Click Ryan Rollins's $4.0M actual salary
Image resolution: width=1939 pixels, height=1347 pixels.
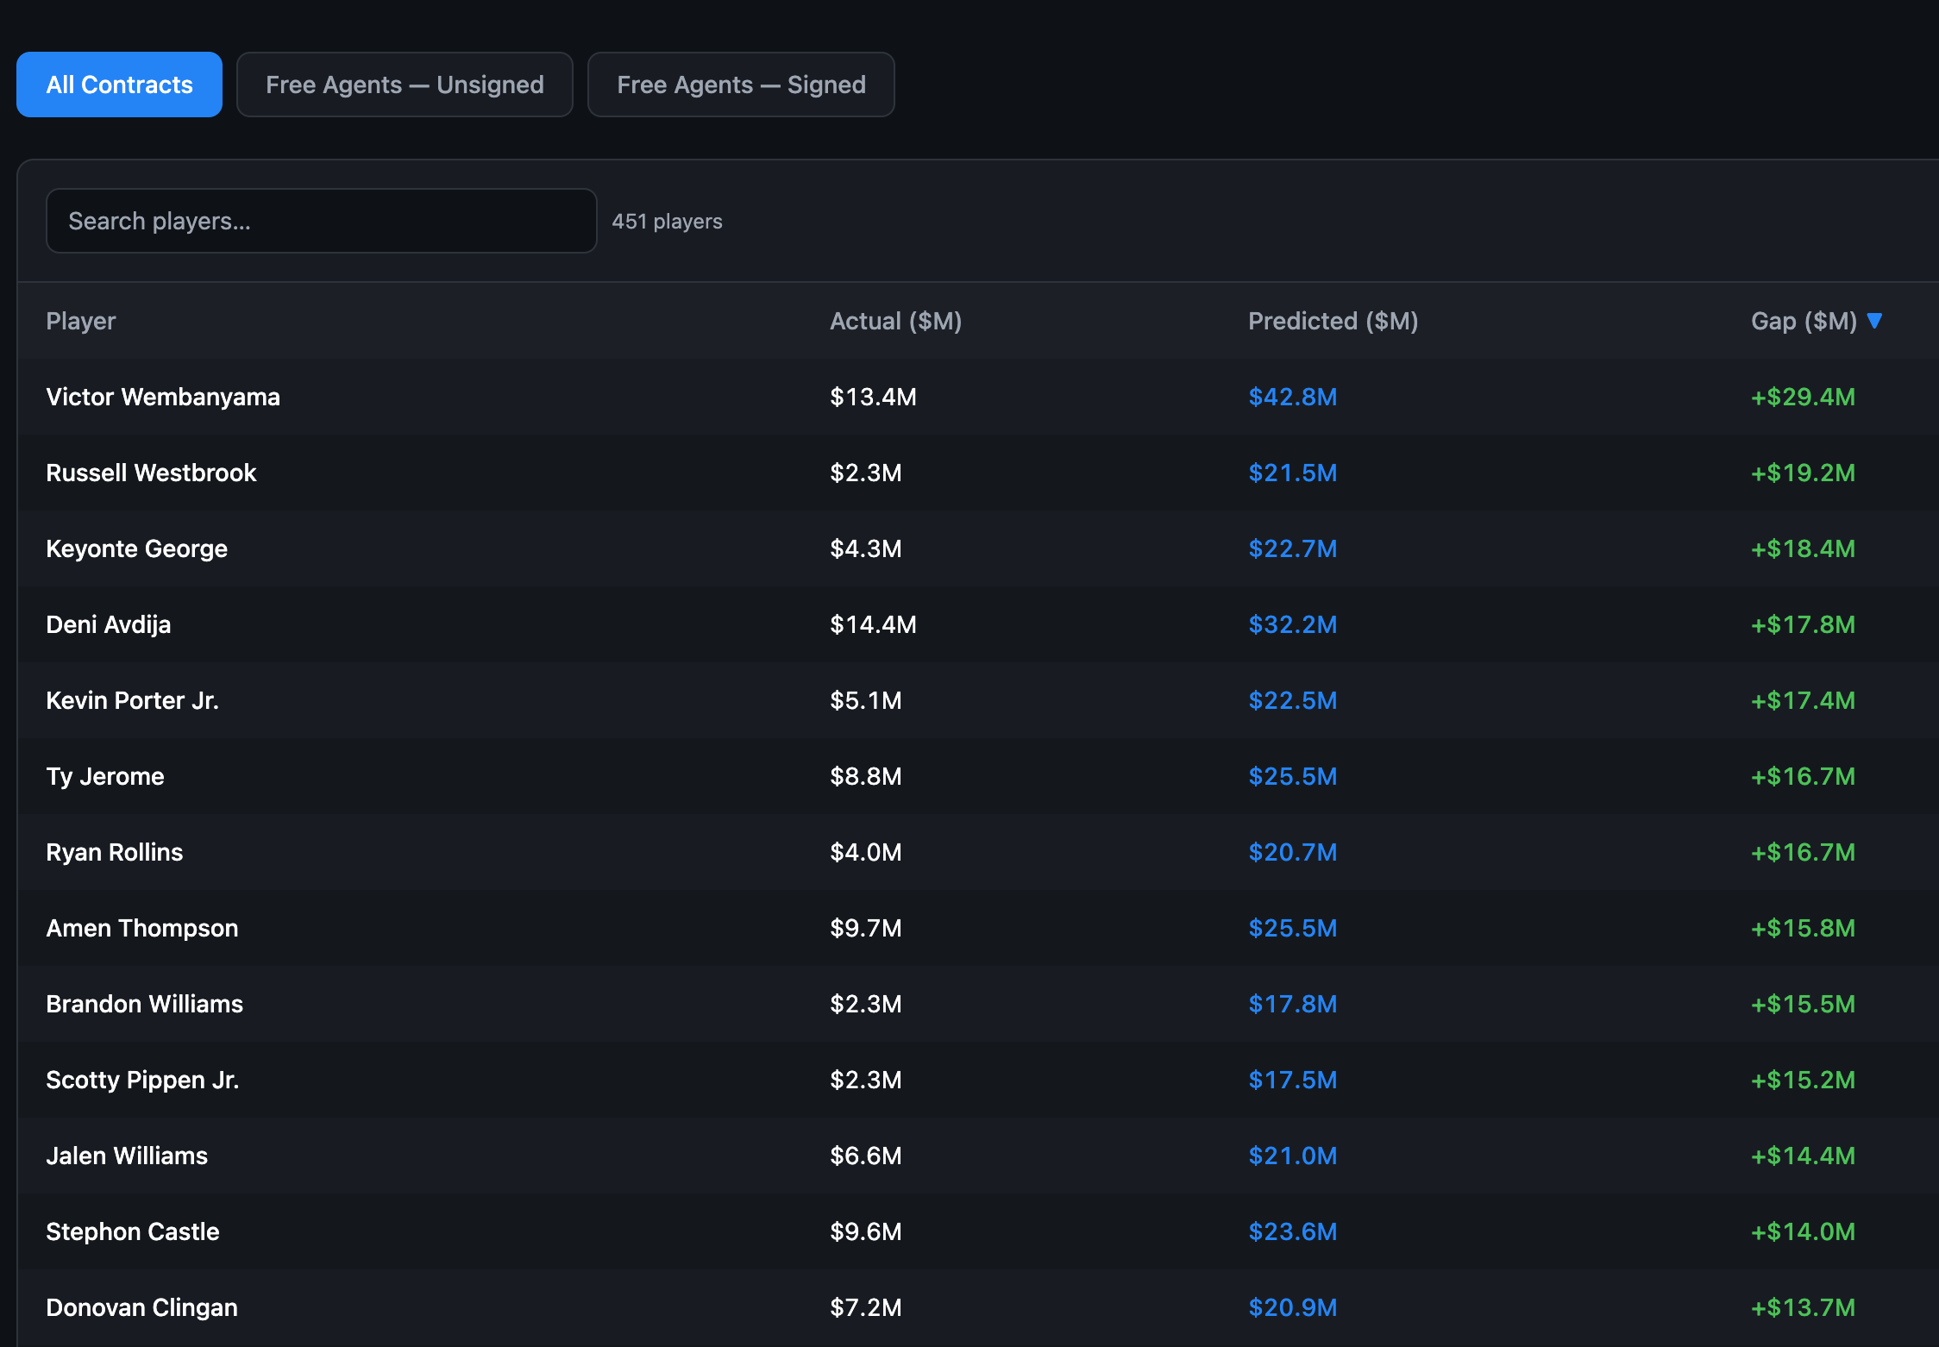click(x=866, y=852)
